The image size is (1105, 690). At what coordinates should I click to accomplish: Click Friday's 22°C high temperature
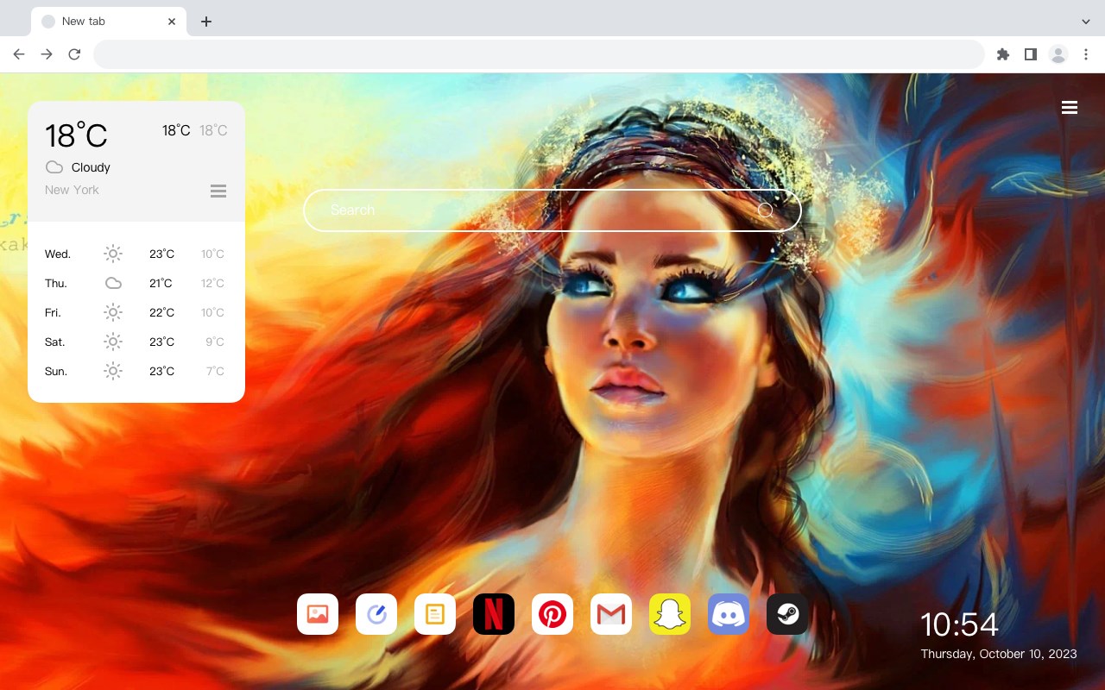[162, 313]
